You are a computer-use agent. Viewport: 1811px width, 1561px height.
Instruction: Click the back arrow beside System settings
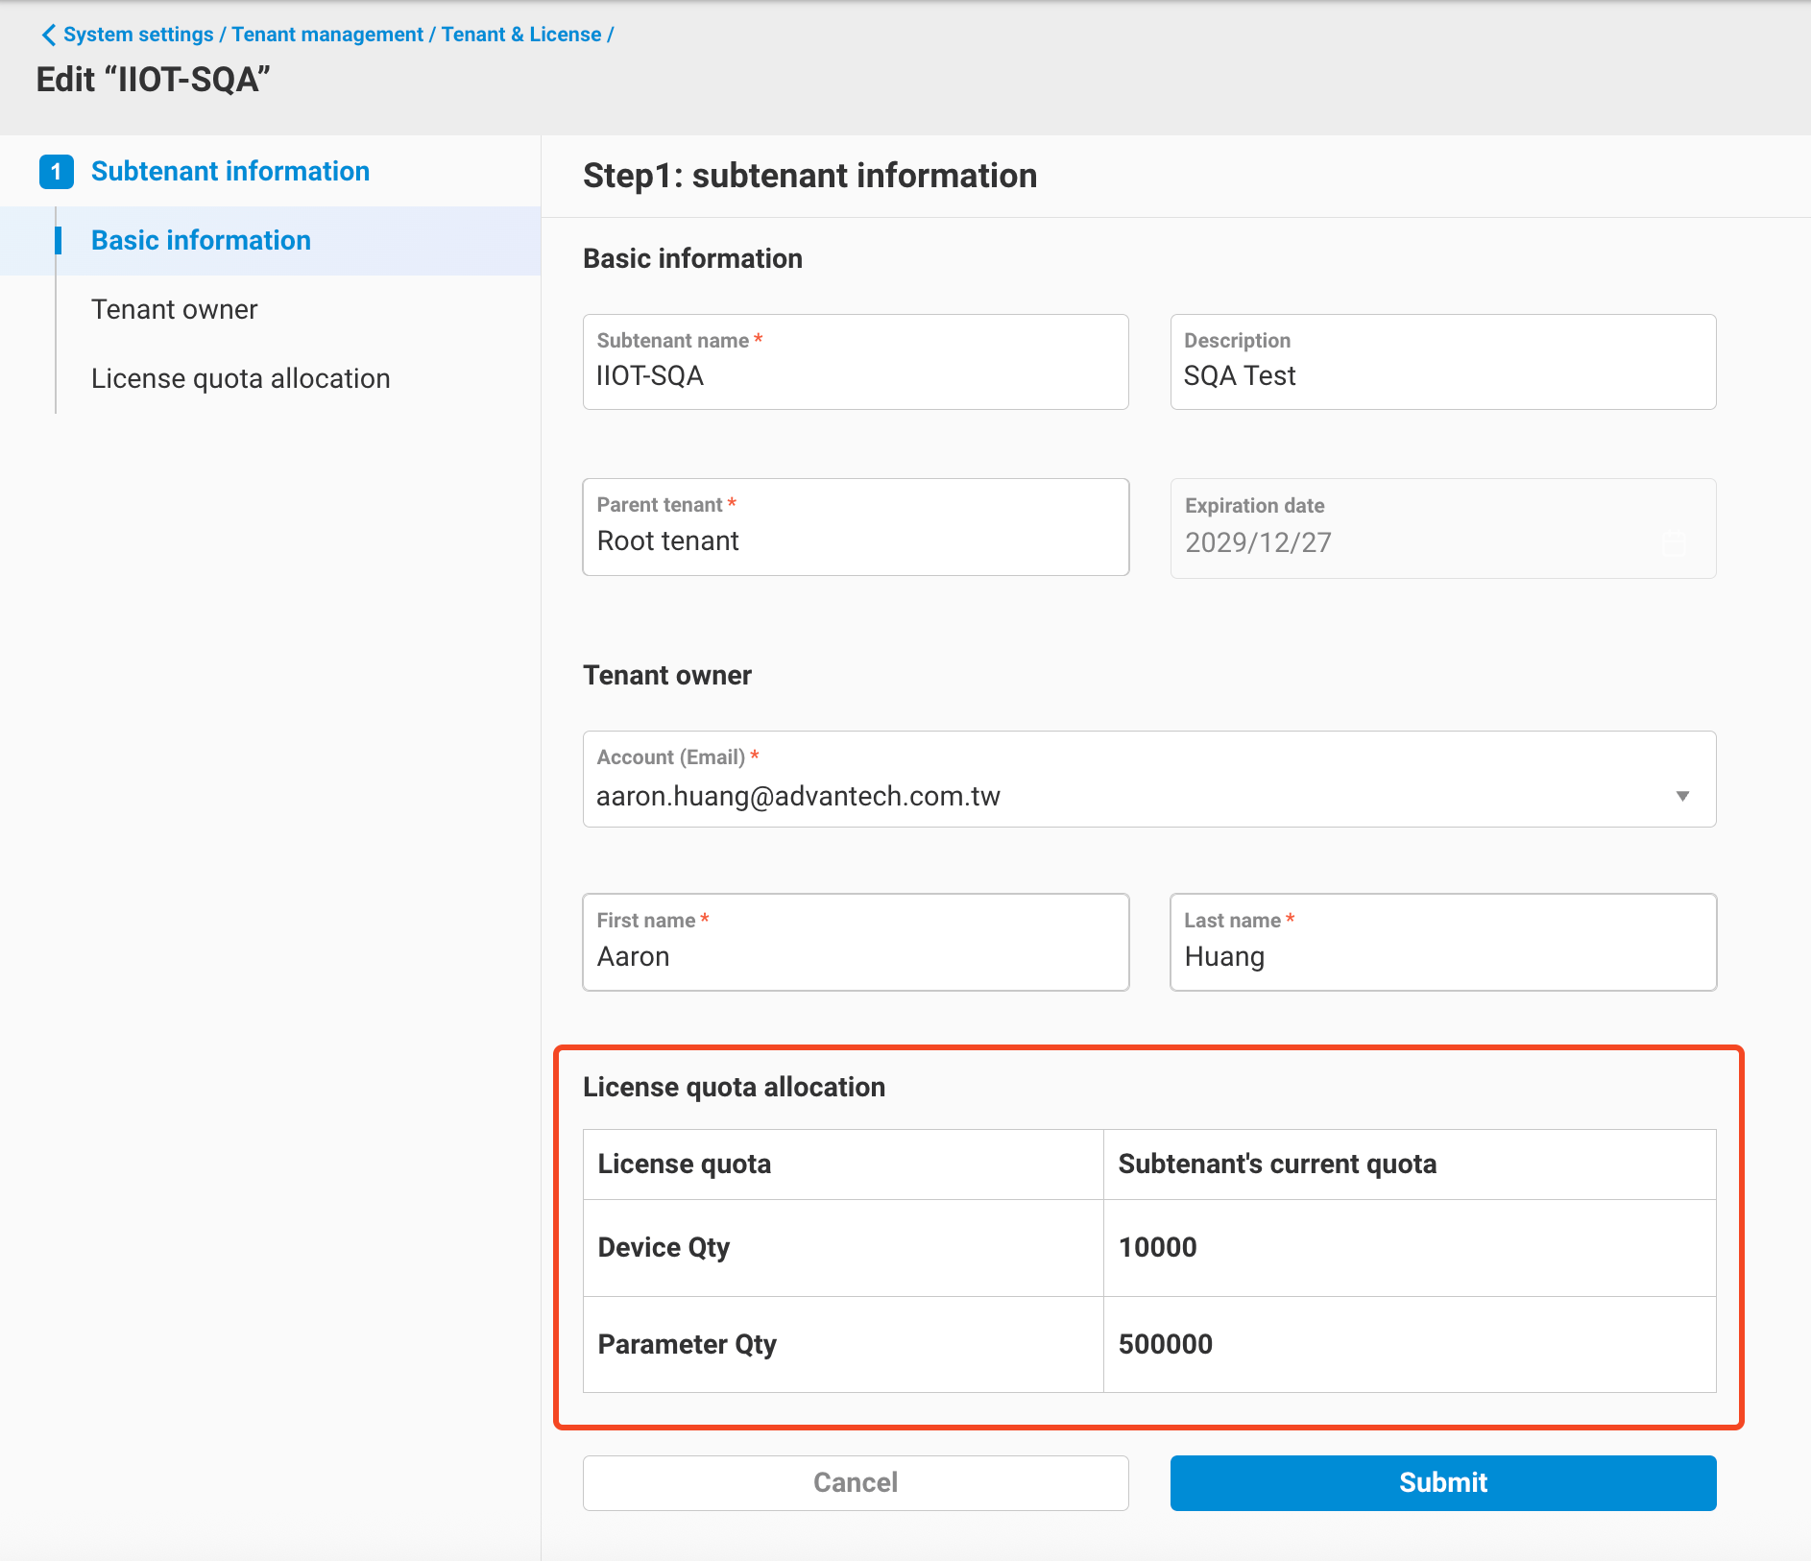[x=47, y=35]
